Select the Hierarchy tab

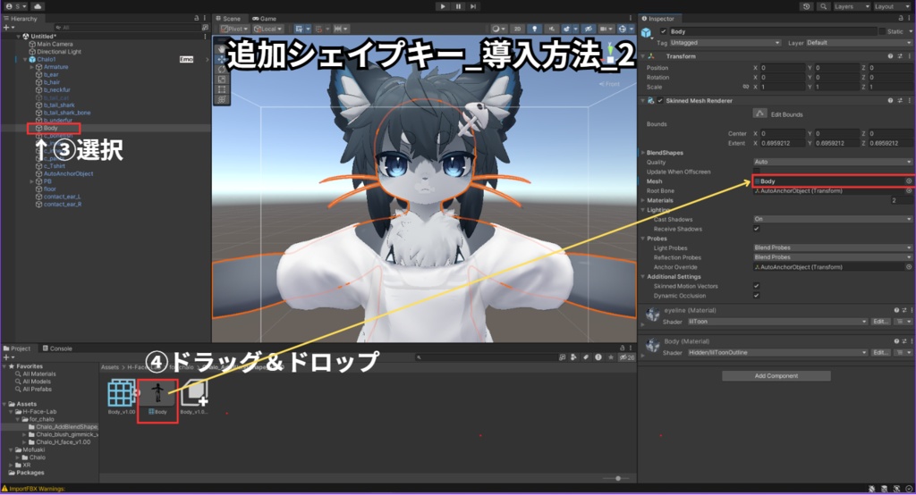tap(21, 19)
